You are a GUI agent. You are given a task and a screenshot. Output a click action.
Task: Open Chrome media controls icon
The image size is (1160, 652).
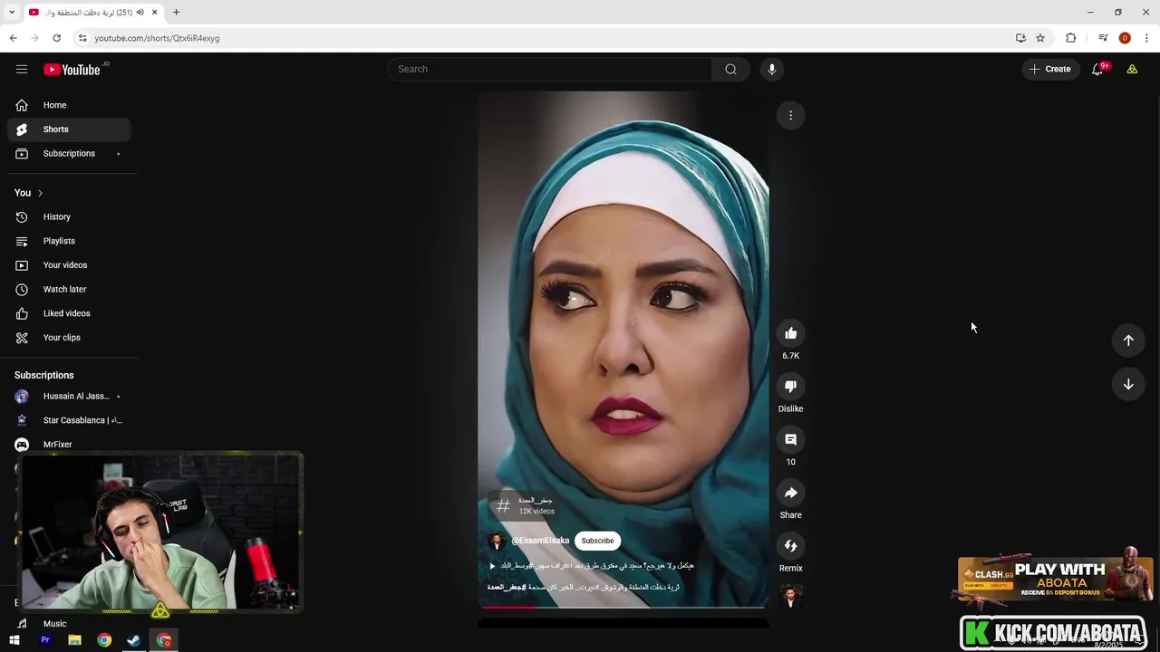point(1103,38)
